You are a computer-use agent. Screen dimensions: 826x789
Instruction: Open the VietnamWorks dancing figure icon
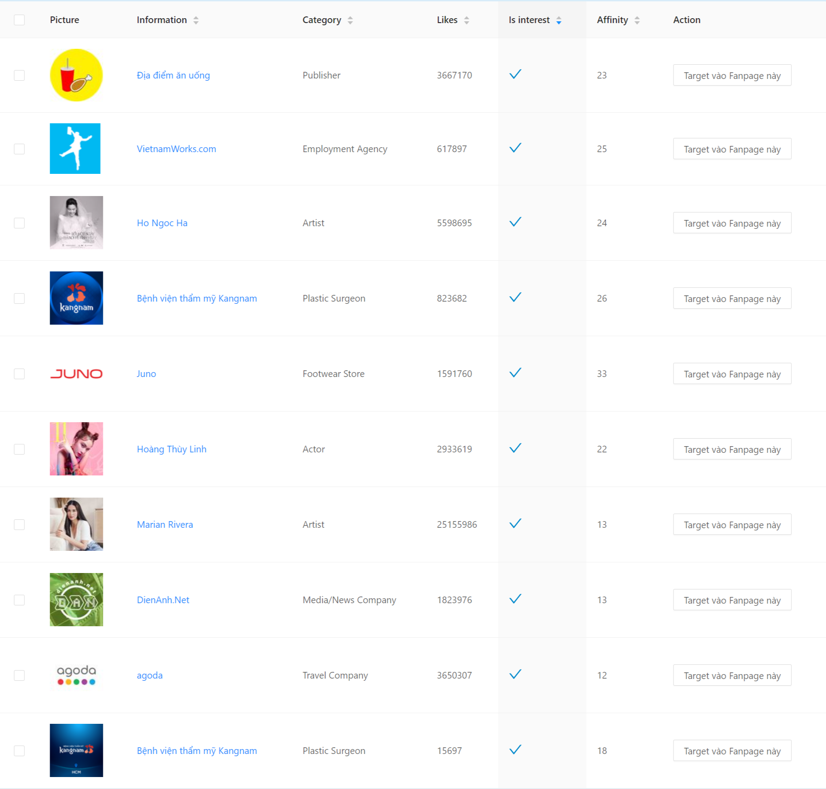75,149
